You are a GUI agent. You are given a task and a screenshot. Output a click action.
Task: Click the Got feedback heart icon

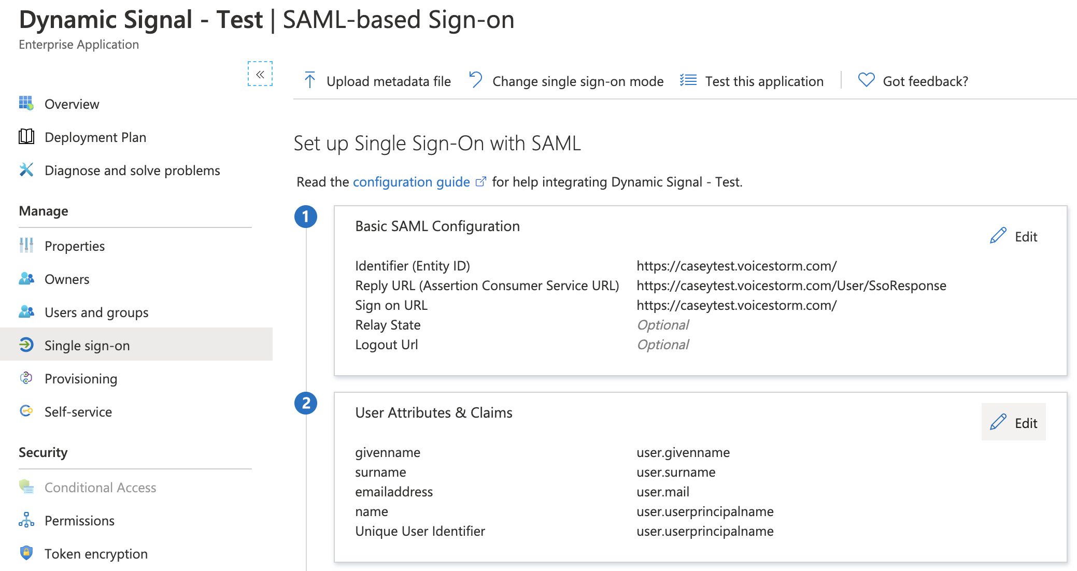pos(866,80)
